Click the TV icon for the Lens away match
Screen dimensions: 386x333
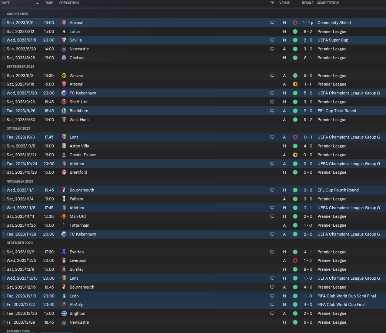coord(272,137)
